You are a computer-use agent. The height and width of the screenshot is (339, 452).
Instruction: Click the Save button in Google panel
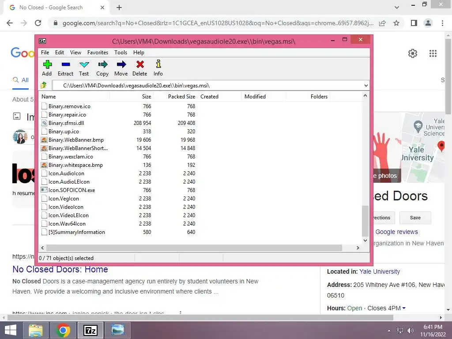[x=415, y=218]
